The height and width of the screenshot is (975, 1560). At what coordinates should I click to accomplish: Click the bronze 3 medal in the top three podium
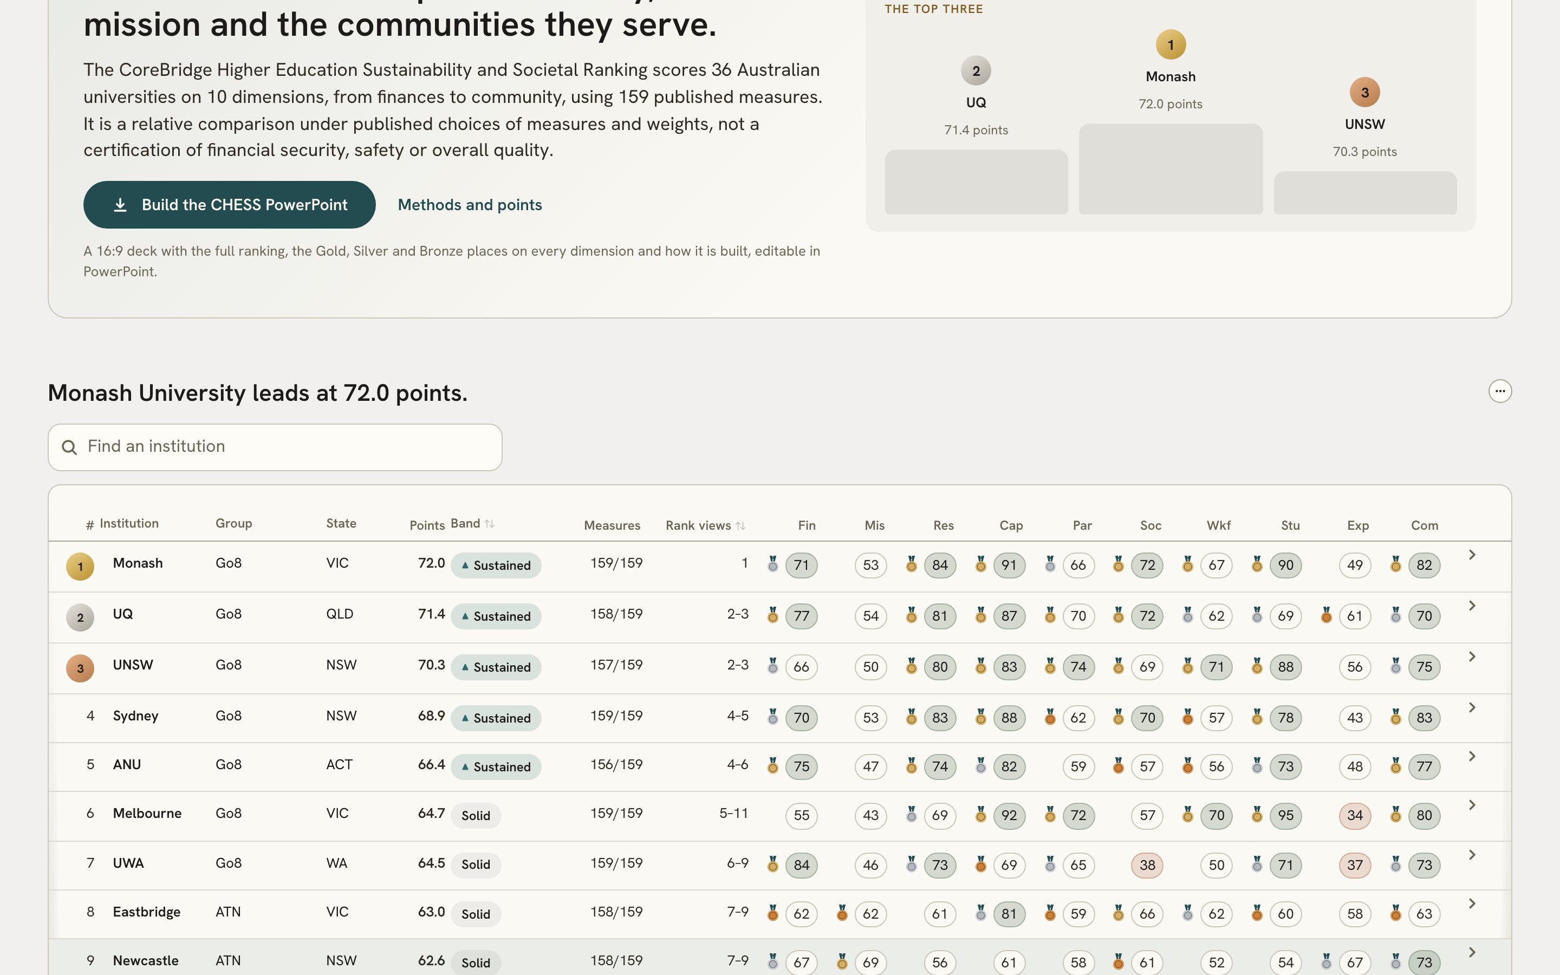point(1364,92)
